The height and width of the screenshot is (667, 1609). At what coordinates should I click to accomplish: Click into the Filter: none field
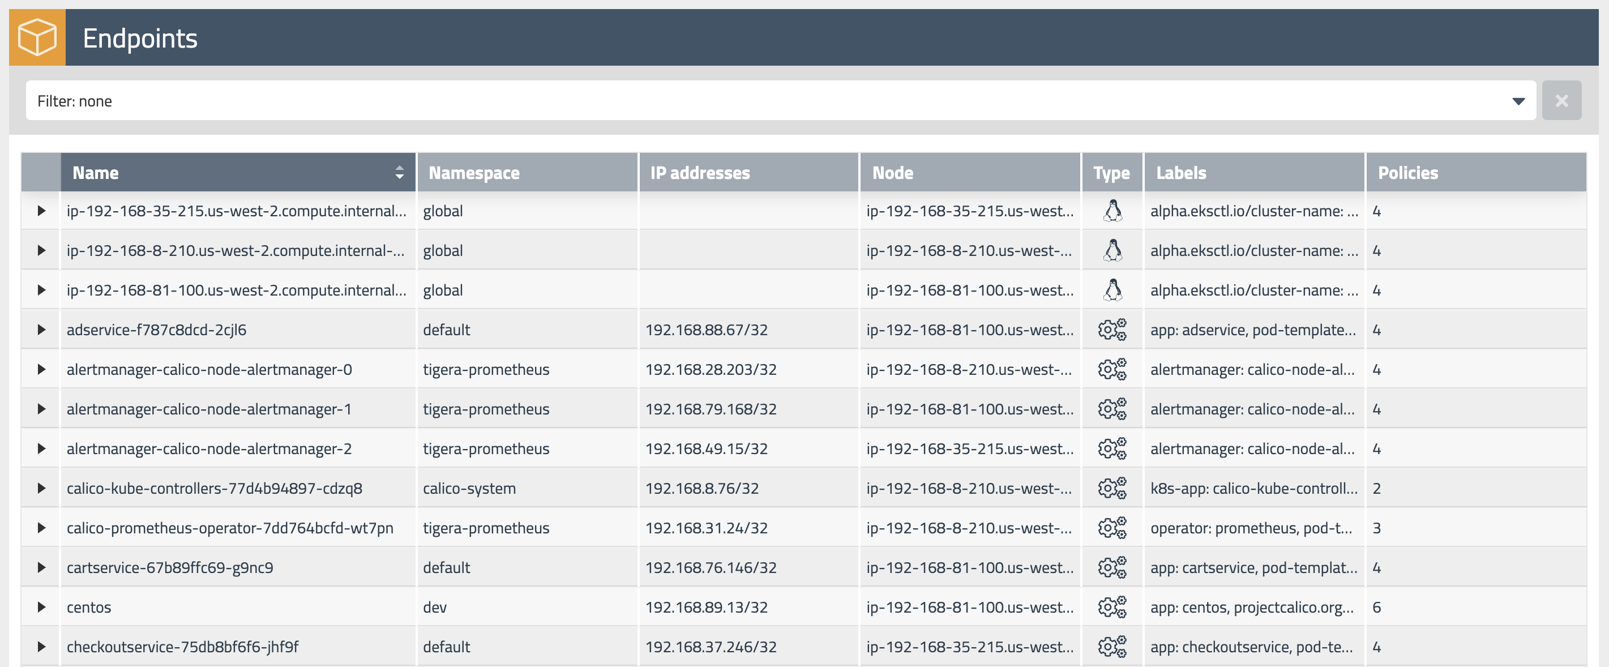click(x=750, y=101)
